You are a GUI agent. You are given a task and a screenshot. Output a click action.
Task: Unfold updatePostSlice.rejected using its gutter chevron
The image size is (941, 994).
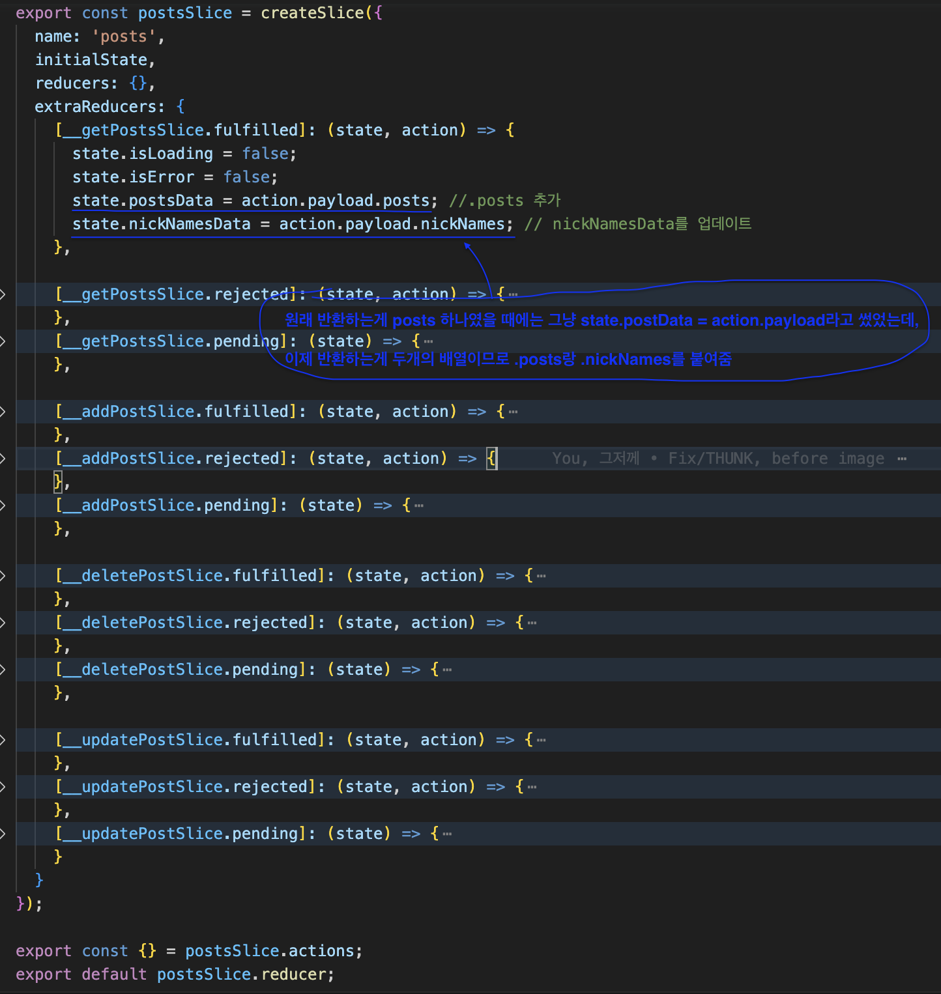click(x=3, y=787)
